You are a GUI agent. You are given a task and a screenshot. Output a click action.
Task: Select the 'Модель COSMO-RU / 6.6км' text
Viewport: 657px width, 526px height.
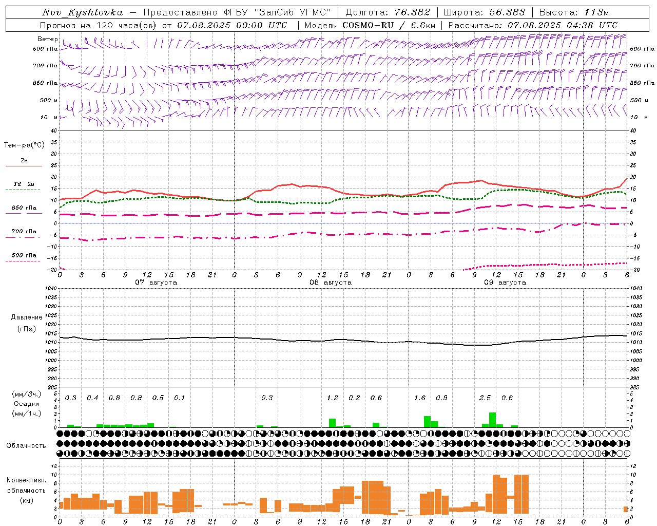pos(370,25)
